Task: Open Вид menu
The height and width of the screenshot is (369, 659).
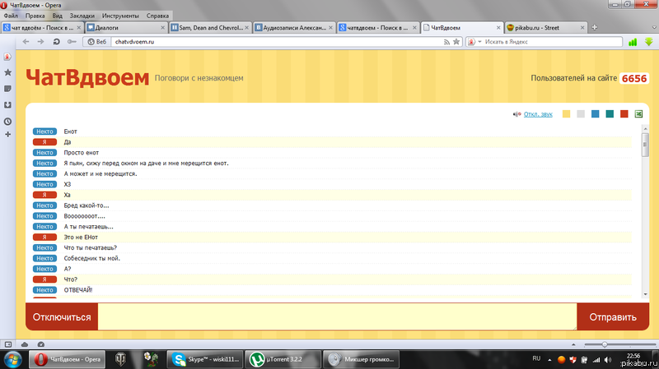Action: click(57, 16)
